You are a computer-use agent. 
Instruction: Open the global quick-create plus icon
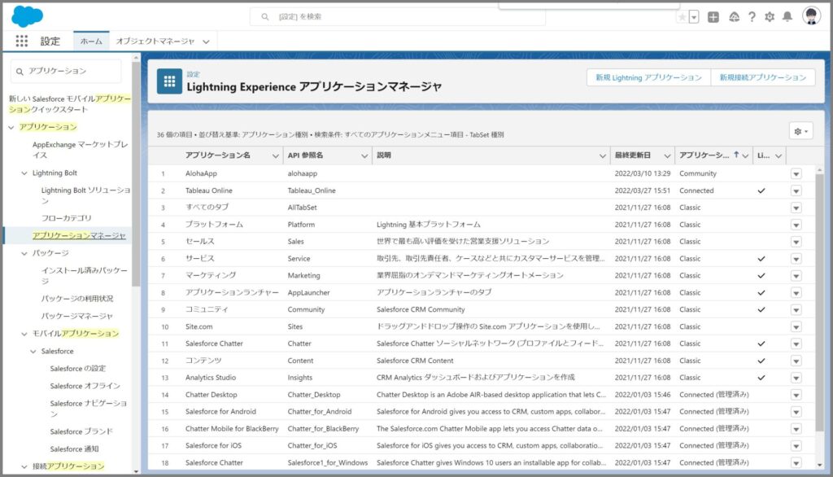click(713, 16)
